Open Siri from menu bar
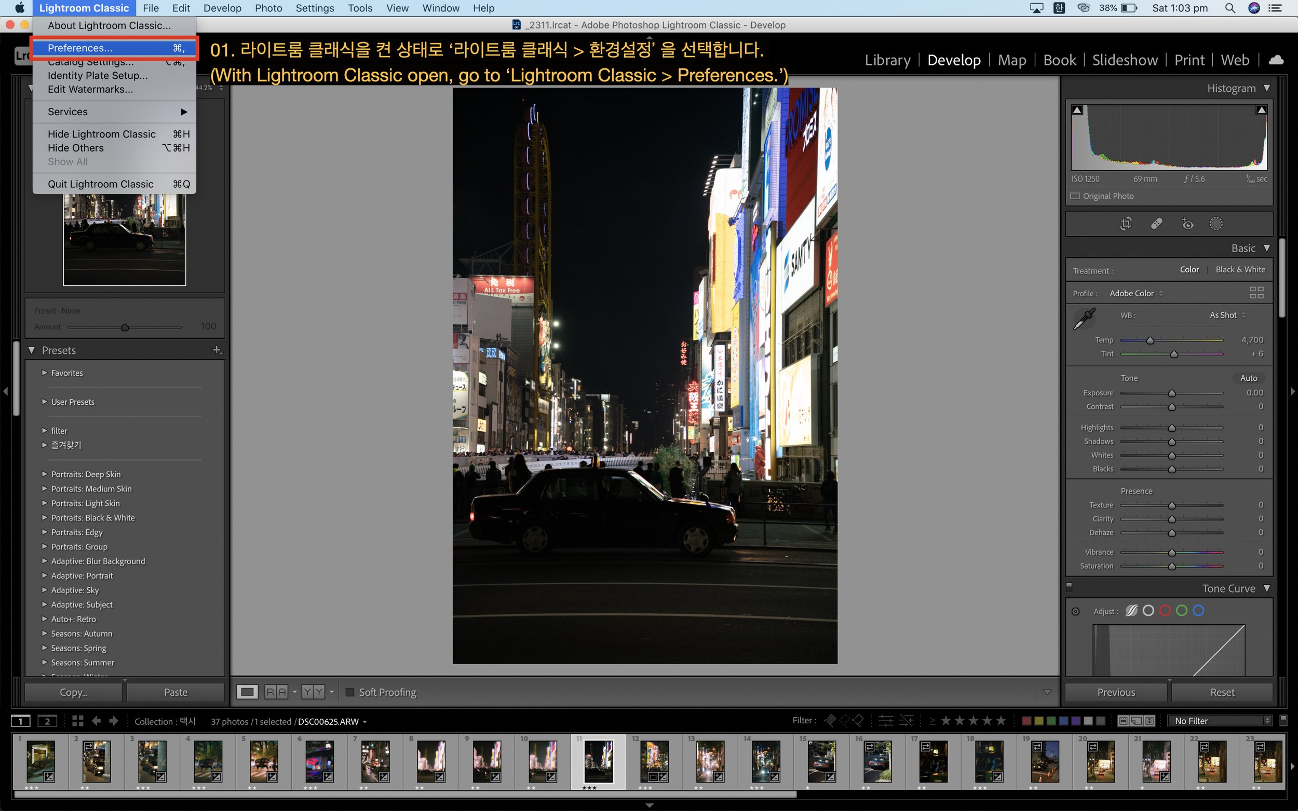1298x811 pixels. click(x=1254, y=8)
